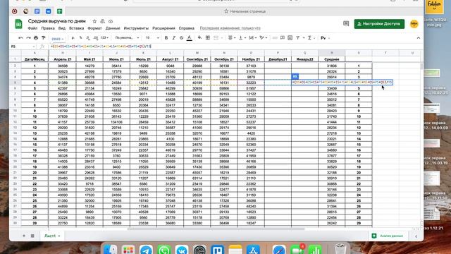Viewport: 451px width, 254px height.
Task: Open the text color picker
Action: 190,37
